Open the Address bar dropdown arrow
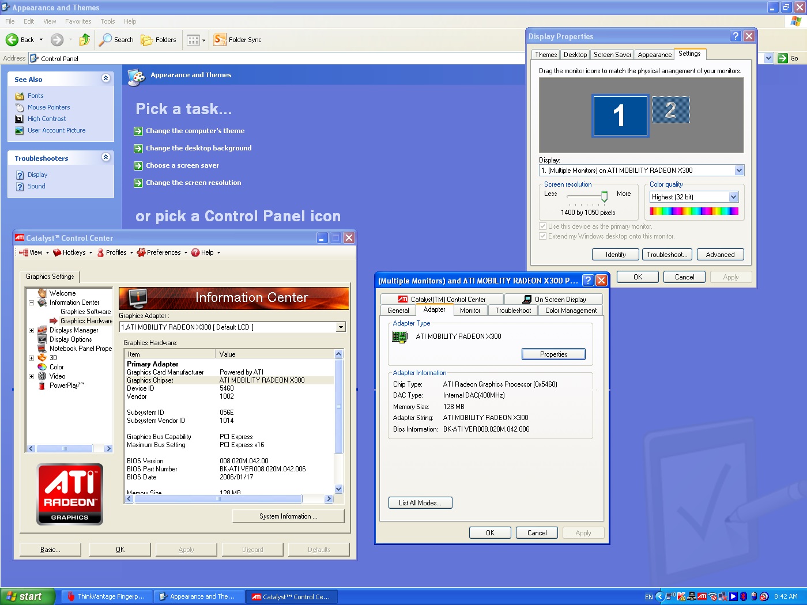The image size is (807, 605). (x=768, y=58)
